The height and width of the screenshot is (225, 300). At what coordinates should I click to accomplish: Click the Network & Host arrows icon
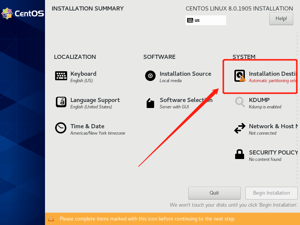pos(240,128)
